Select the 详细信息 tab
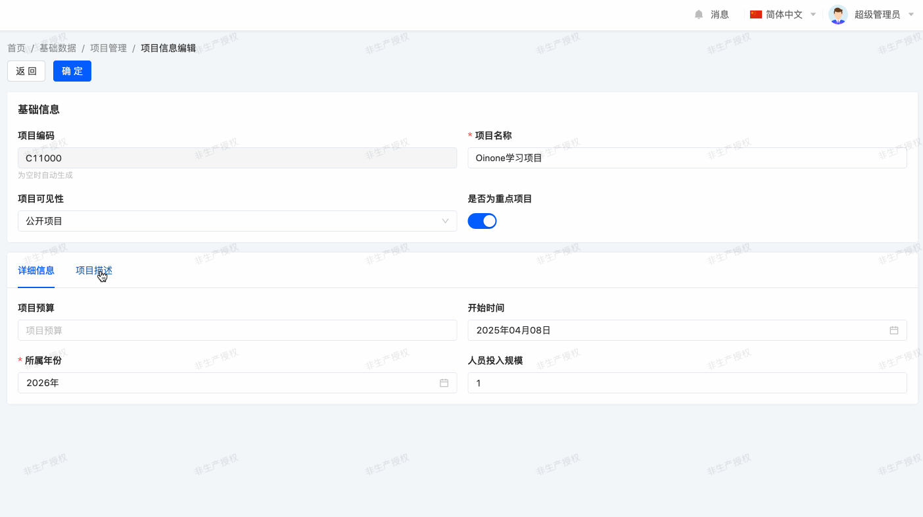Viewport: 923px width, 517px height. point(36,270)
